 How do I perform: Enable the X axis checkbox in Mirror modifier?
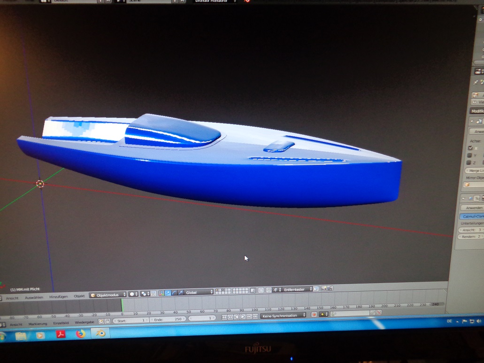pos(470,147)
